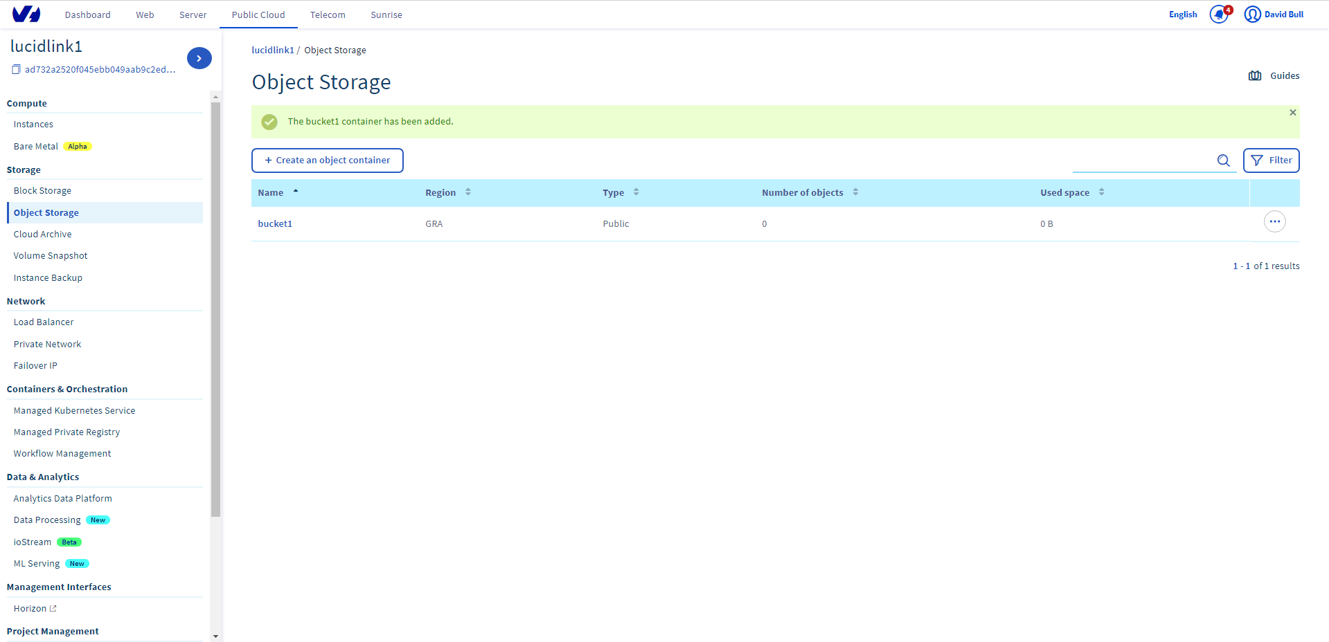
Task: Select the Public Cloud tab
Action: pos(258,15)
